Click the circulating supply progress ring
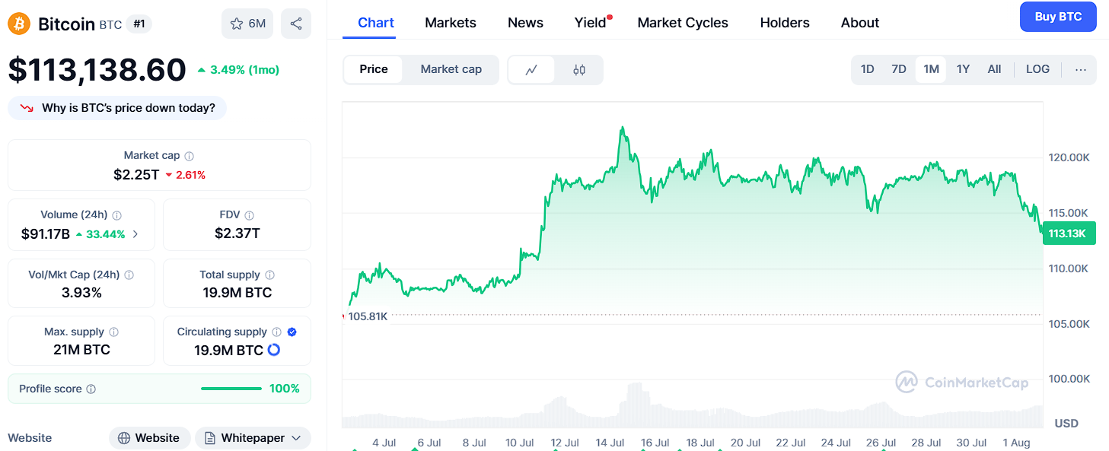This screenshot has height=451, width=1109. coord(274,350)
